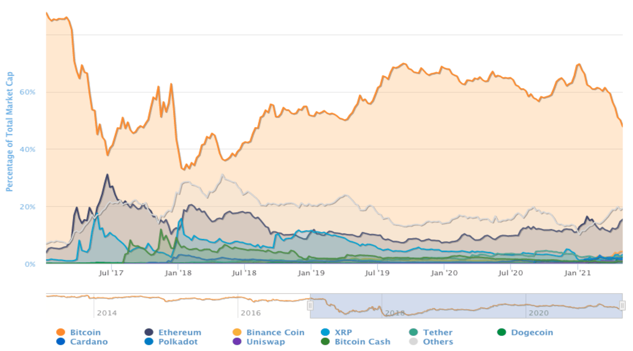Click the Cardano legend circle icon
The height and width of the screenshot is (351, 633).
tap(61, 342)
